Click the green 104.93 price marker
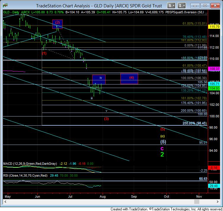Image resolution: width=223 pixels, height=211 pixels. (x=214, y=88)
